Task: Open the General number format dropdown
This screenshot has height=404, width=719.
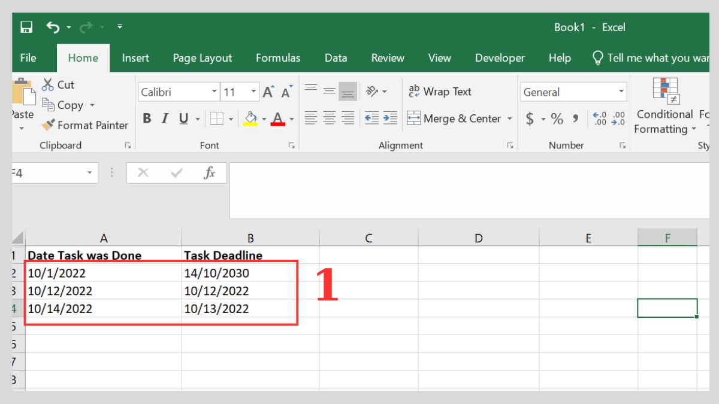Action: tap(621, 92)
